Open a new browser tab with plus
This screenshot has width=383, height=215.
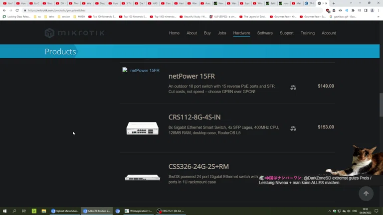[334, 3]
